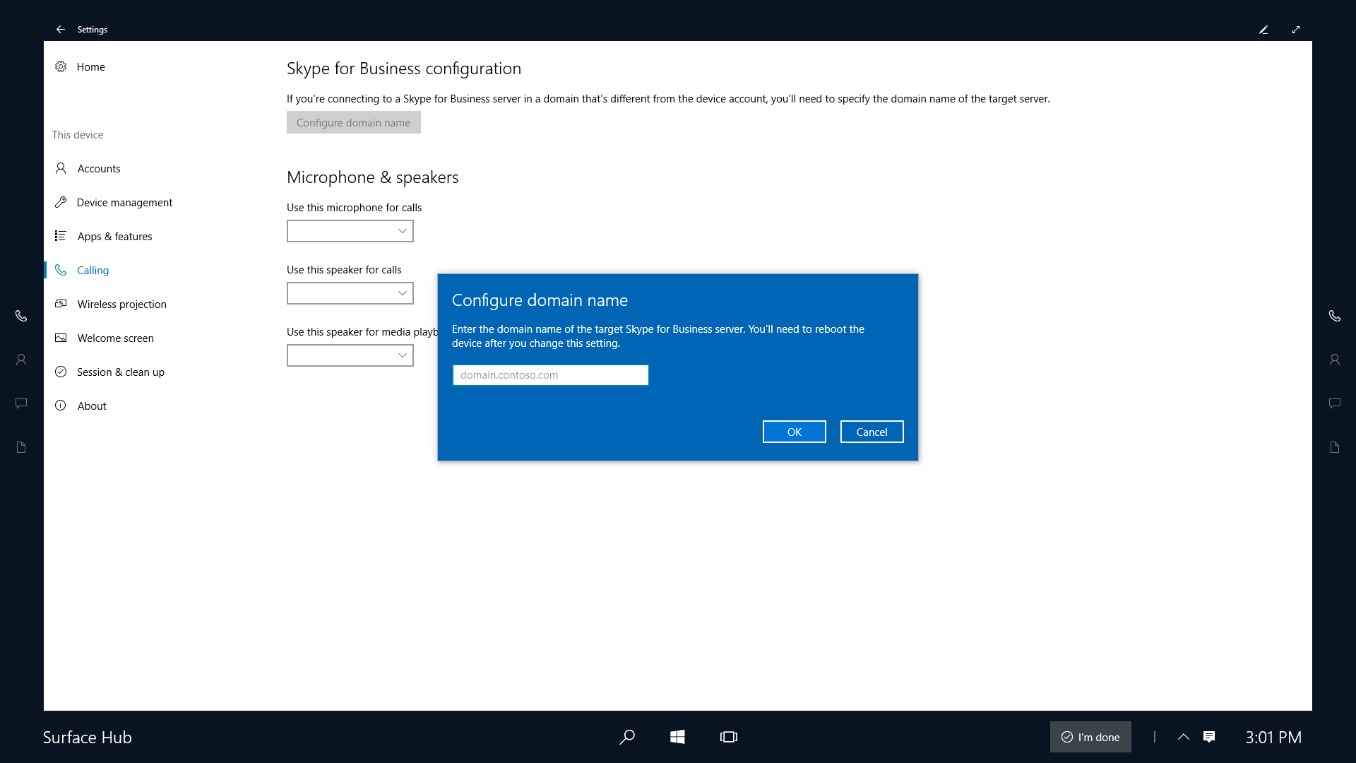Click the Welcome screen icon
1356x763 pixels.
pos(62,337)
